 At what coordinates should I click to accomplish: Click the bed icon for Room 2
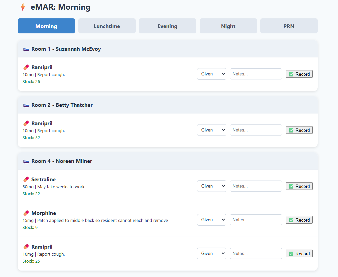pyautogui.click(x=26, y=105)
